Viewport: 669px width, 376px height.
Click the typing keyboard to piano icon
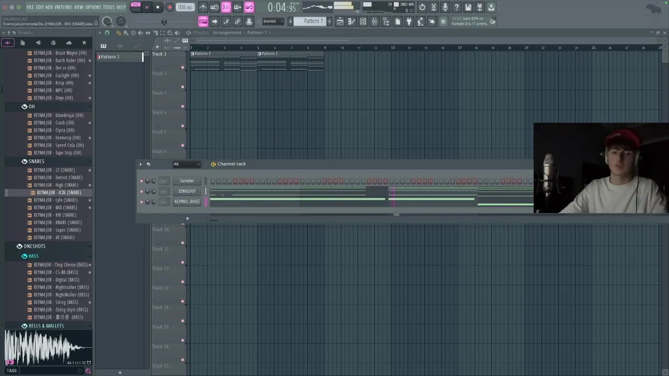click(x=203, y=21)
